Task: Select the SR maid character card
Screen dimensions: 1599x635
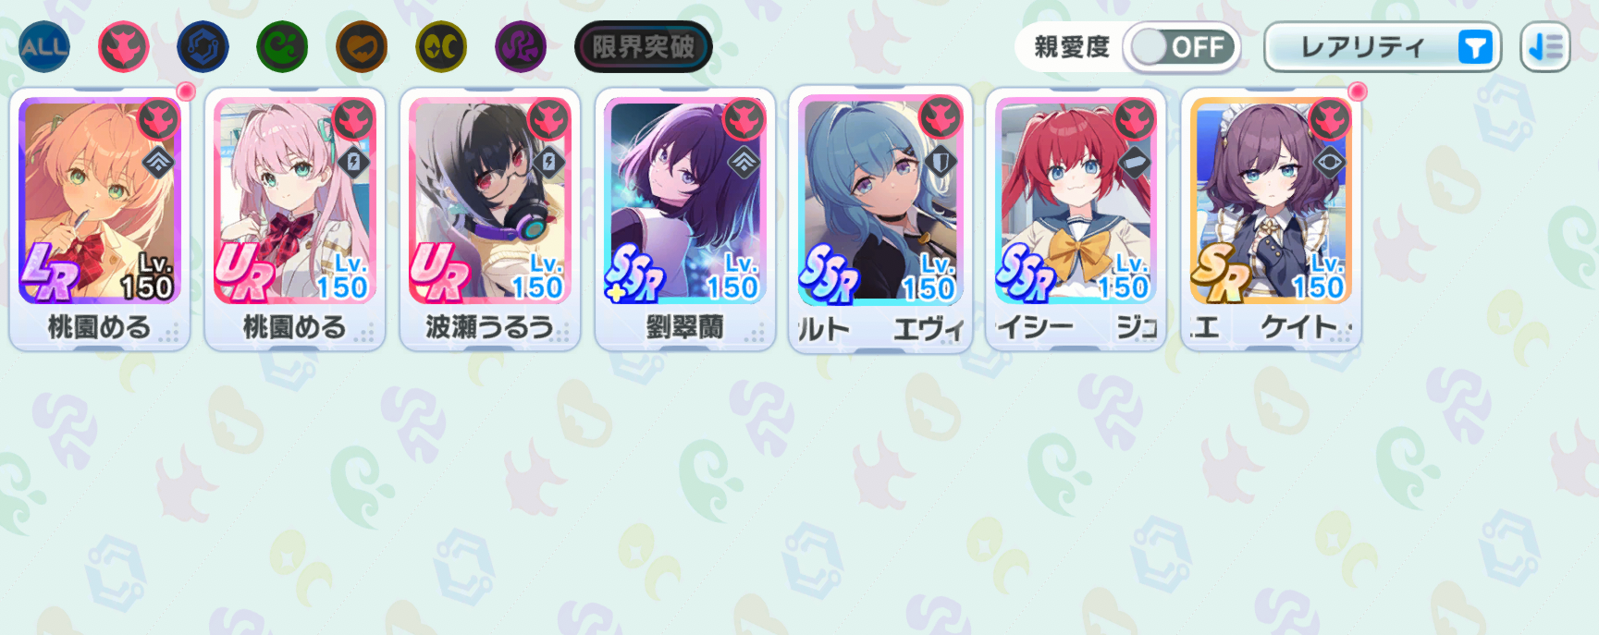Action: (1271, 219)
